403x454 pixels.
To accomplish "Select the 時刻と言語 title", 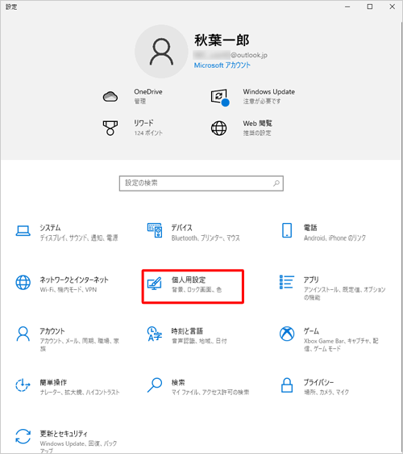I will tap(187, 331).
